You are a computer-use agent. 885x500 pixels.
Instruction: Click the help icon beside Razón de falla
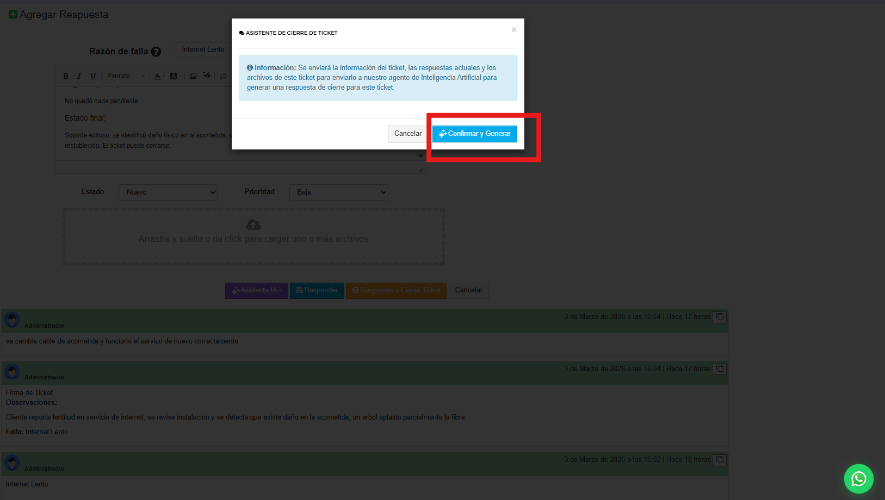pos(156,52)
